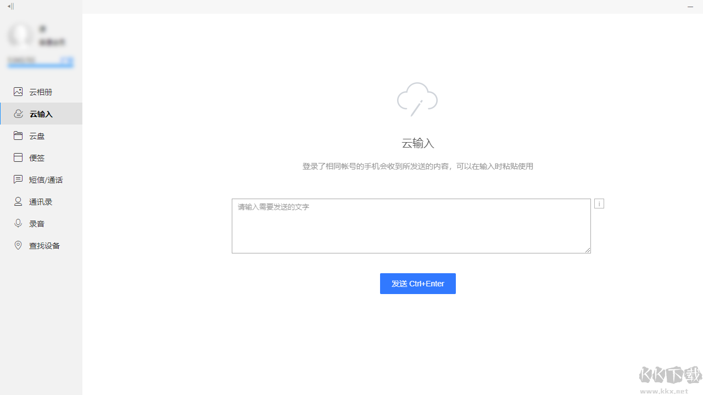Screen dimensions: 703x395
Task: Click the textarea resize handle corner
Action: [x=588, y=251]
